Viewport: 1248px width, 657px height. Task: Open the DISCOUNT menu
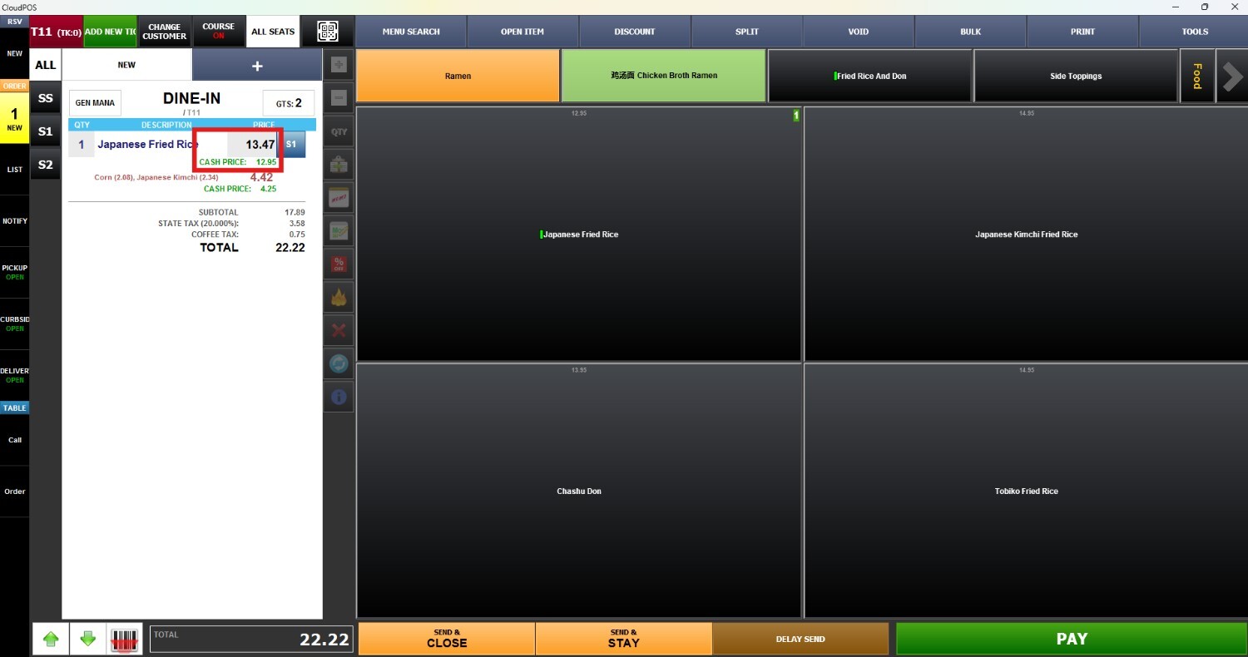(635, 32)
